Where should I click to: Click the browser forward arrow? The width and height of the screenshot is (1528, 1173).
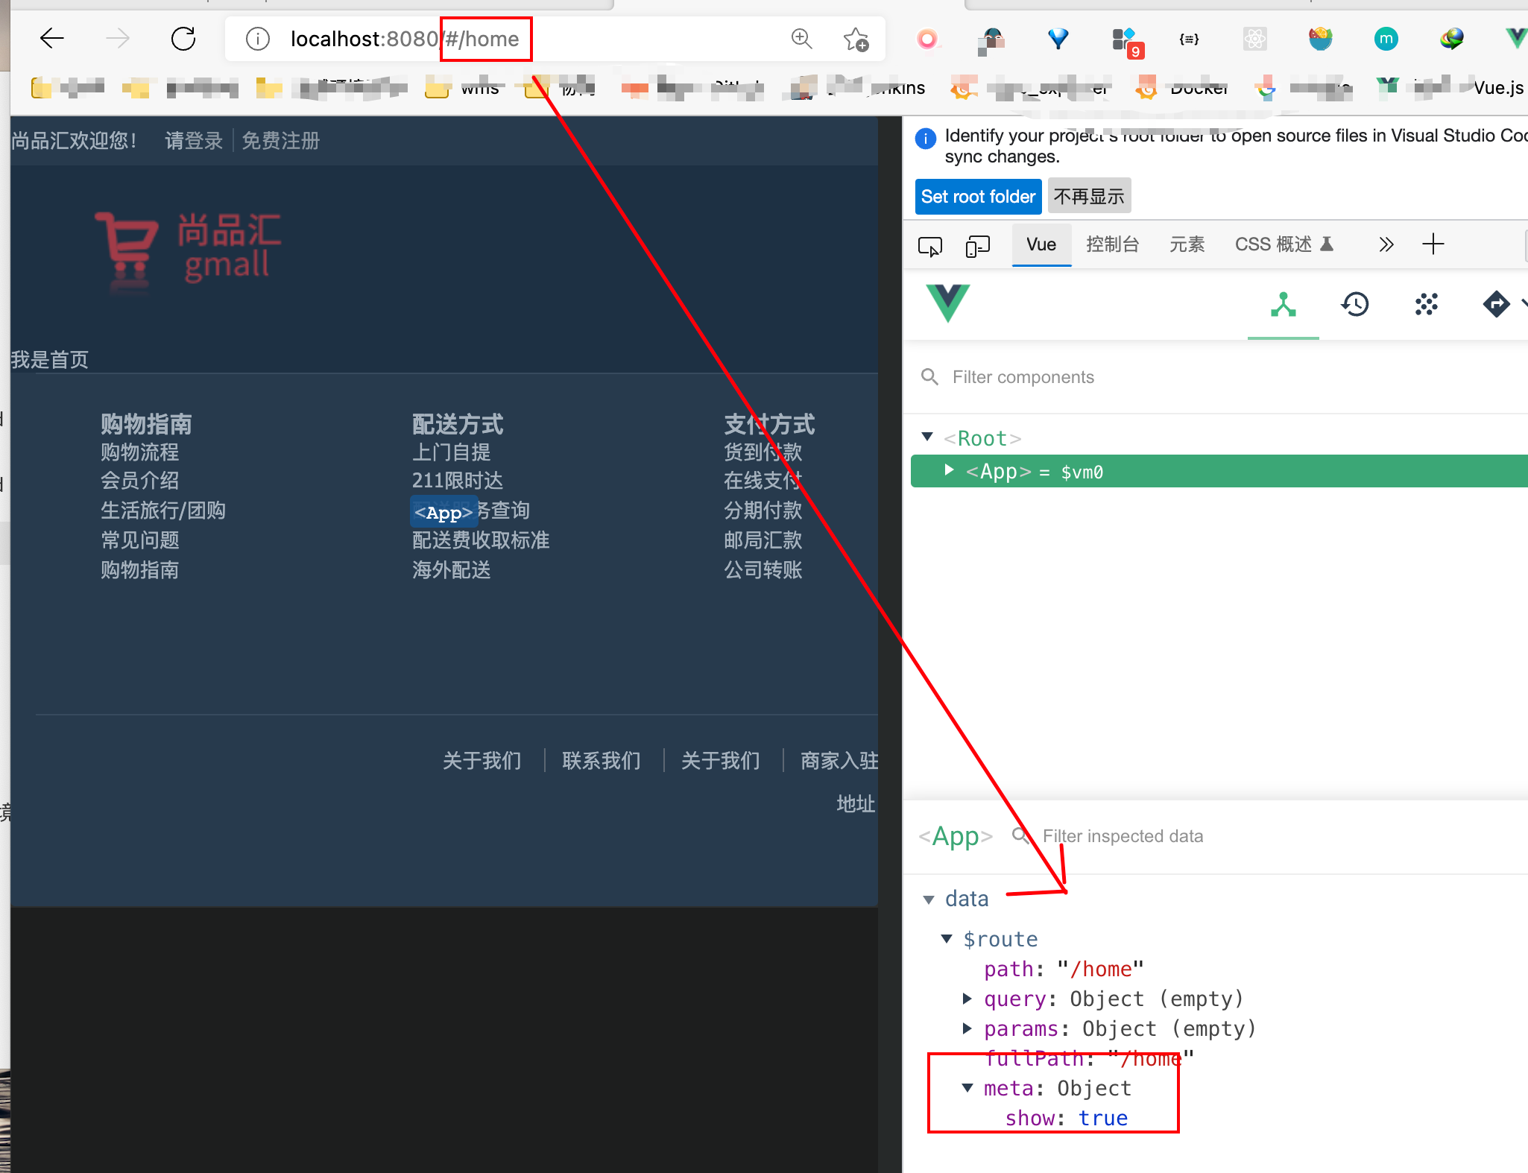point(117,38)
